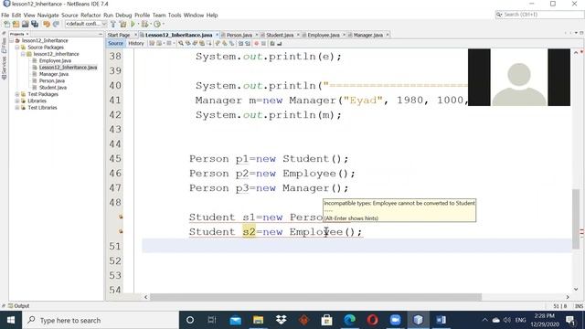Viewport: 585px width, 329px height.
Task: Run the project with the green play icon
Action: click(x=133, y=25)
